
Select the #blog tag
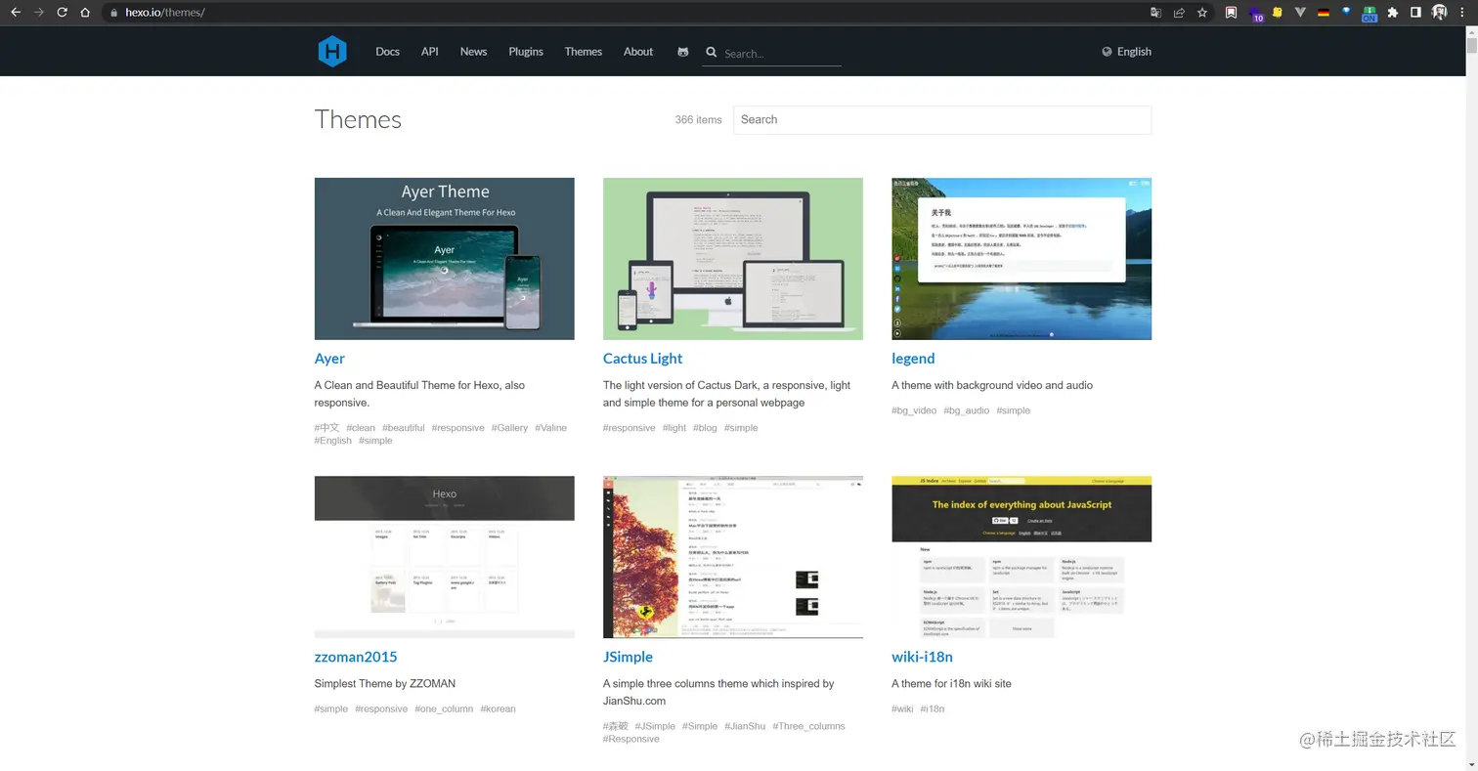(x=705, y=428)
